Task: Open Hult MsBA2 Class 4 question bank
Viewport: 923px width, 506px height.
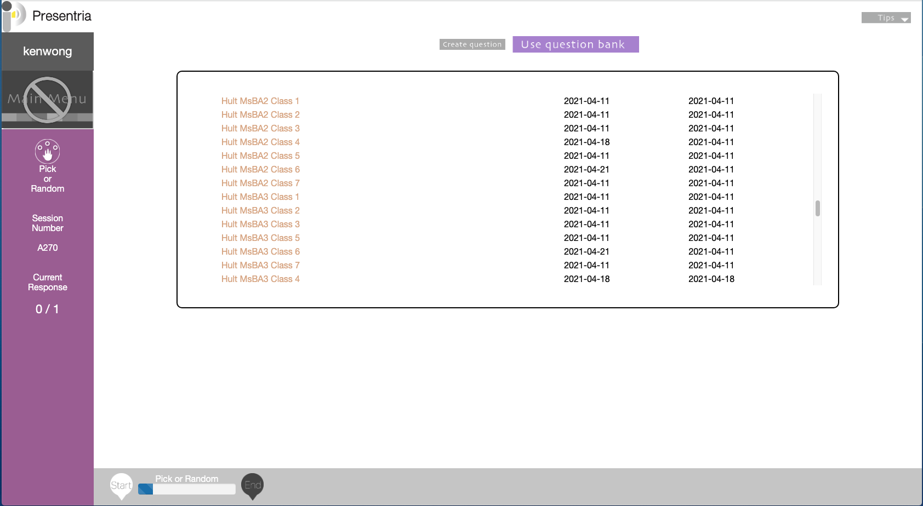Action: tap(260, 142)
